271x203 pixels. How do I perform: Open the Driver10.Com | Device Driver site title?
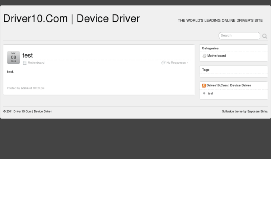(71, 19)
